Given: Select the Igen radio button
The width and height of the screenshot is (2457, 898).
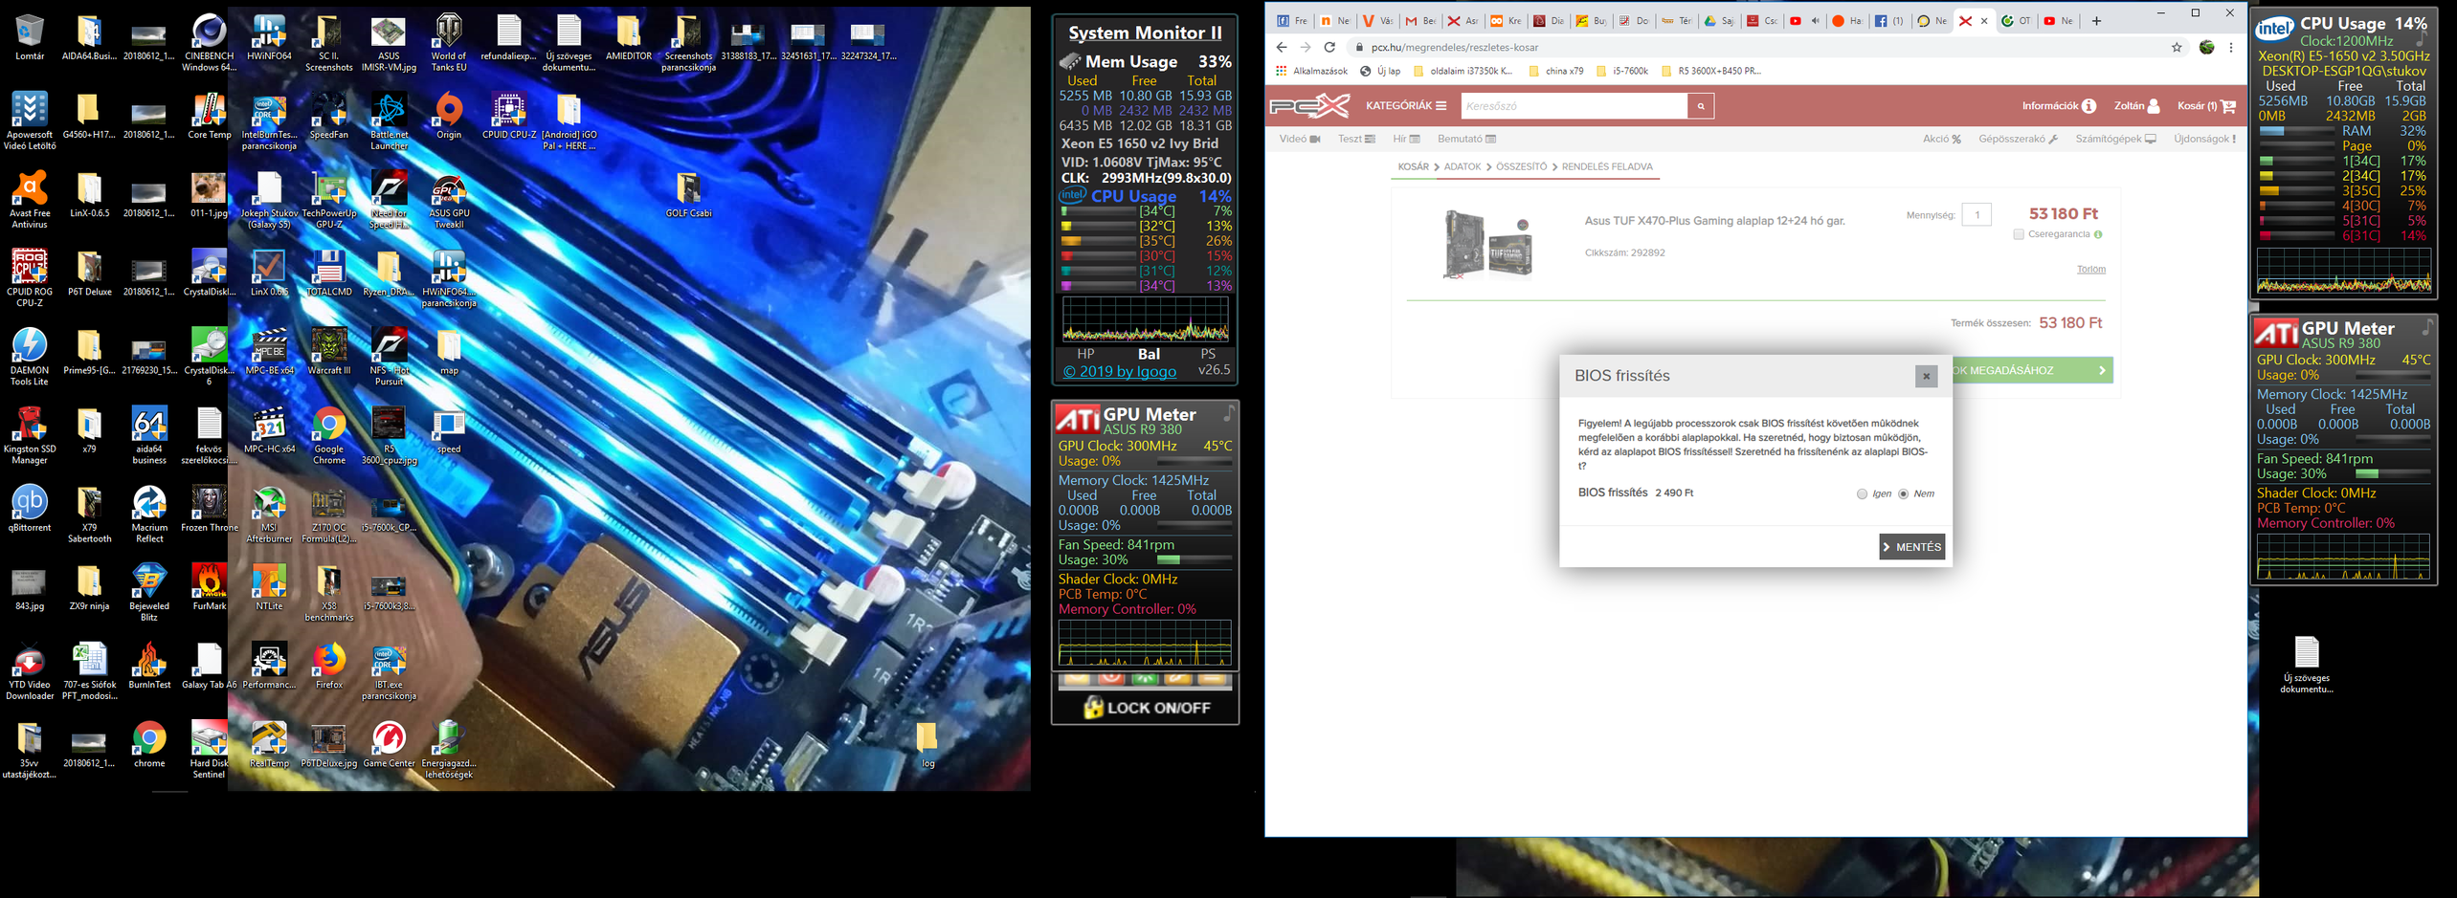Looking at the screenshot, I should pyautogui.click(x=1862, y=494).
